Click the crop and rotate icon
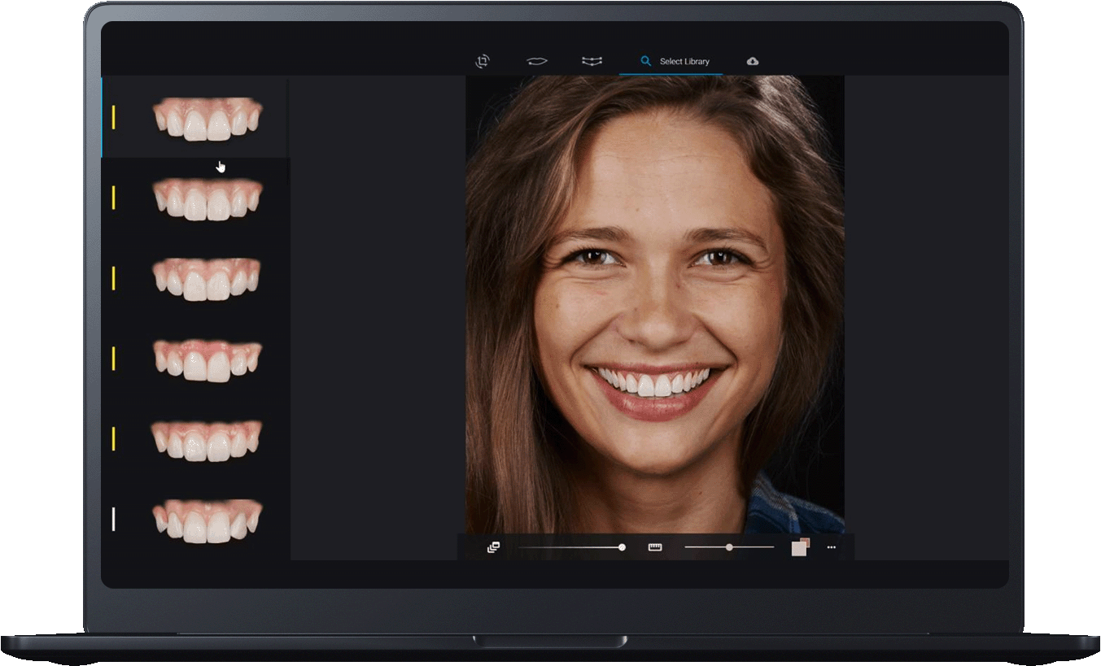This screenshot has height=666, width=1101. pyautogui.click(x=483, y=62)
